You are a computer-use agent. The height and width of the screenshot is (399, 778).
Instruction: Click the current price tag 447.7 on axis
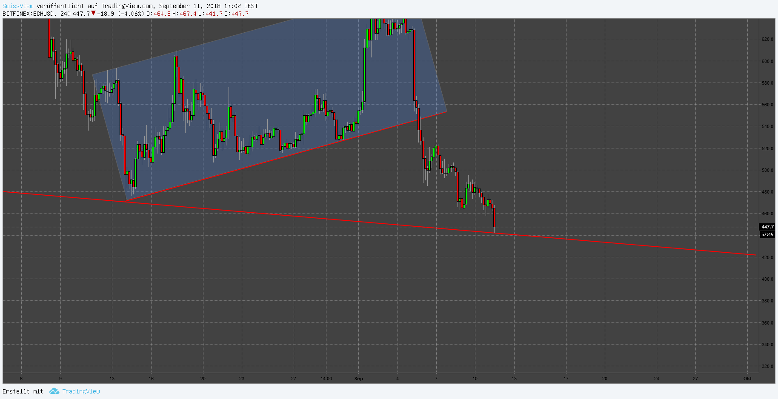pos(767,227)
